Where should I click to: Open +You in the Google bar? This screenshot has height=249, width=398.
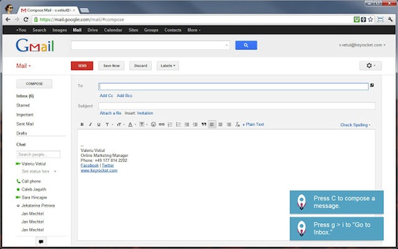[21, 30]
